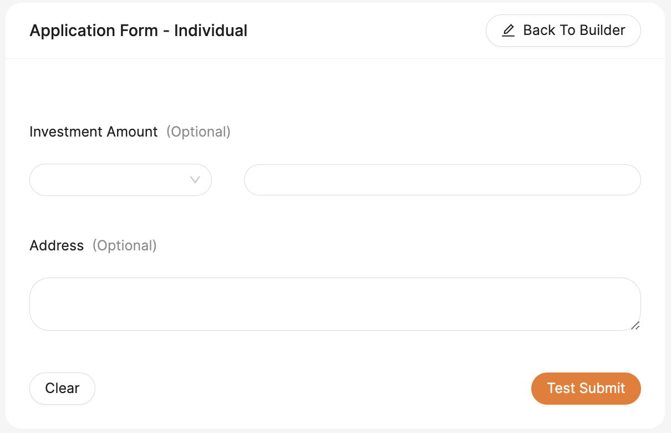The height and width of the screenshot is (433, 671).
Task: Select the Application Form - Individual title
Action: tap(139, 31)
